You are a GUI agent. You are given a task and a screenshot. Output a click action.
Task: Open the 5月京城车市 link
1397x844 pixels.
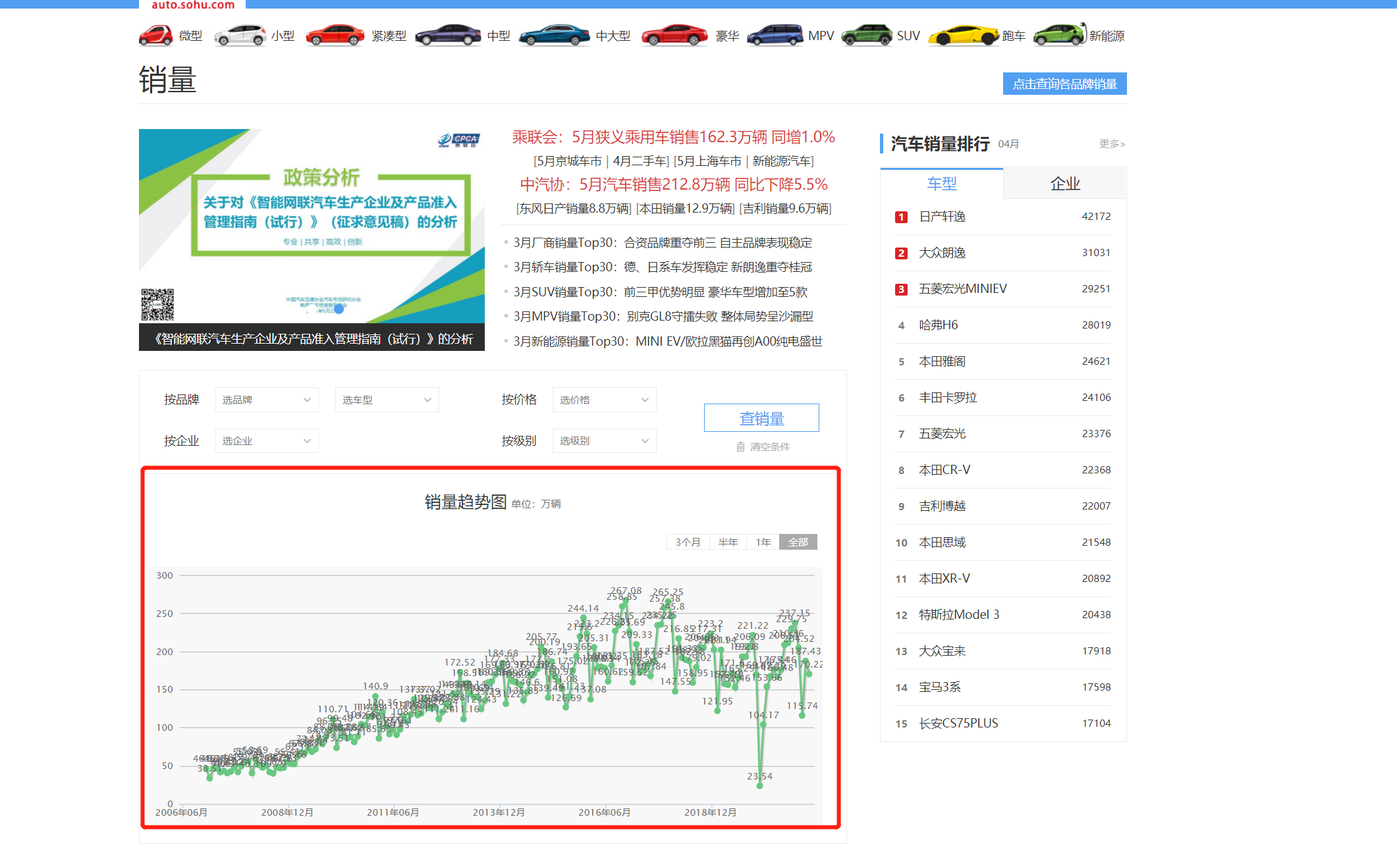(x=568, y=161)
